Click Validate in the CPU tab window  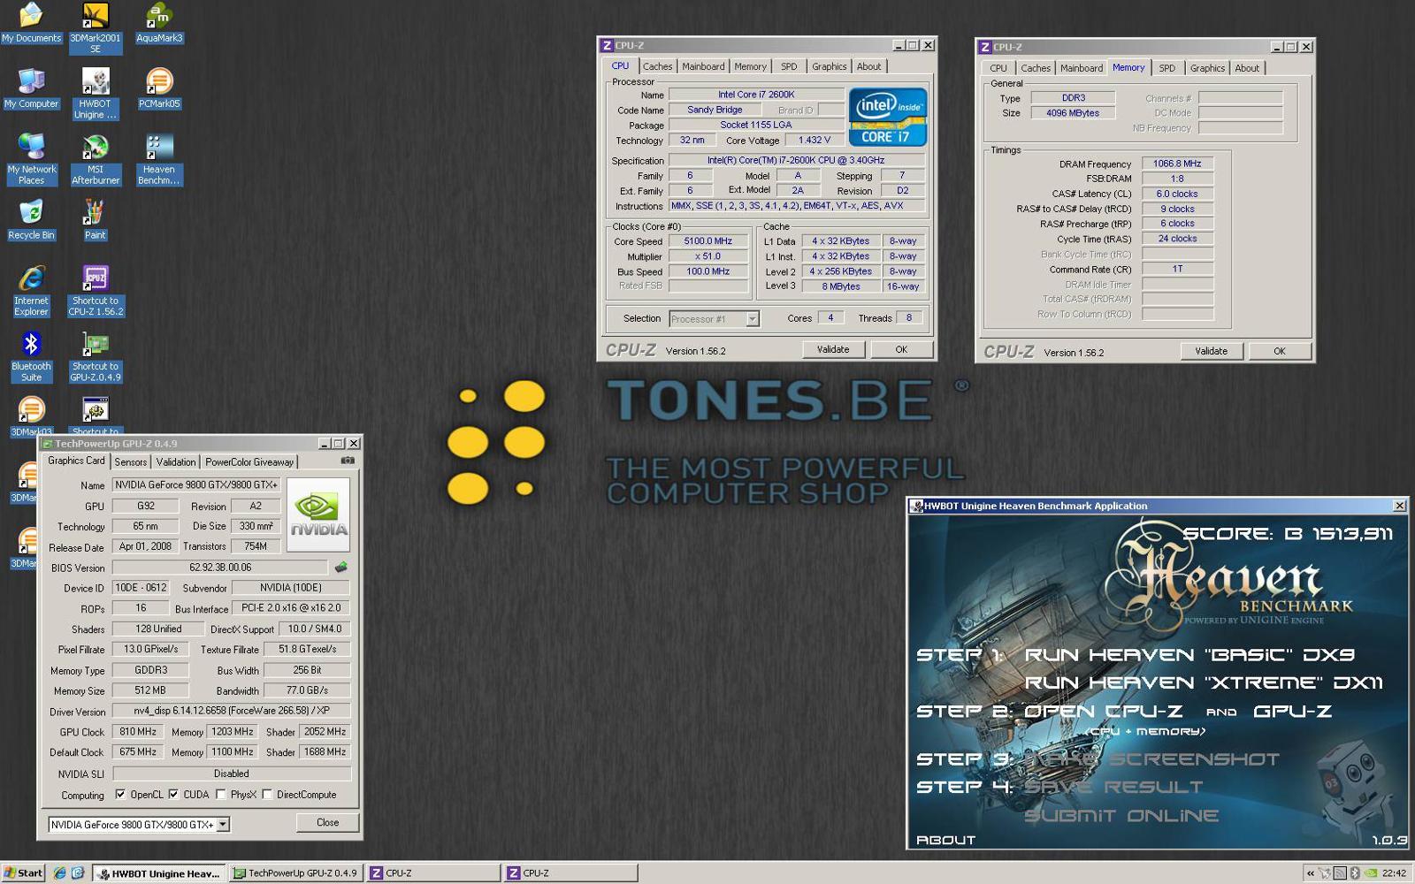[x=833, y=349]
